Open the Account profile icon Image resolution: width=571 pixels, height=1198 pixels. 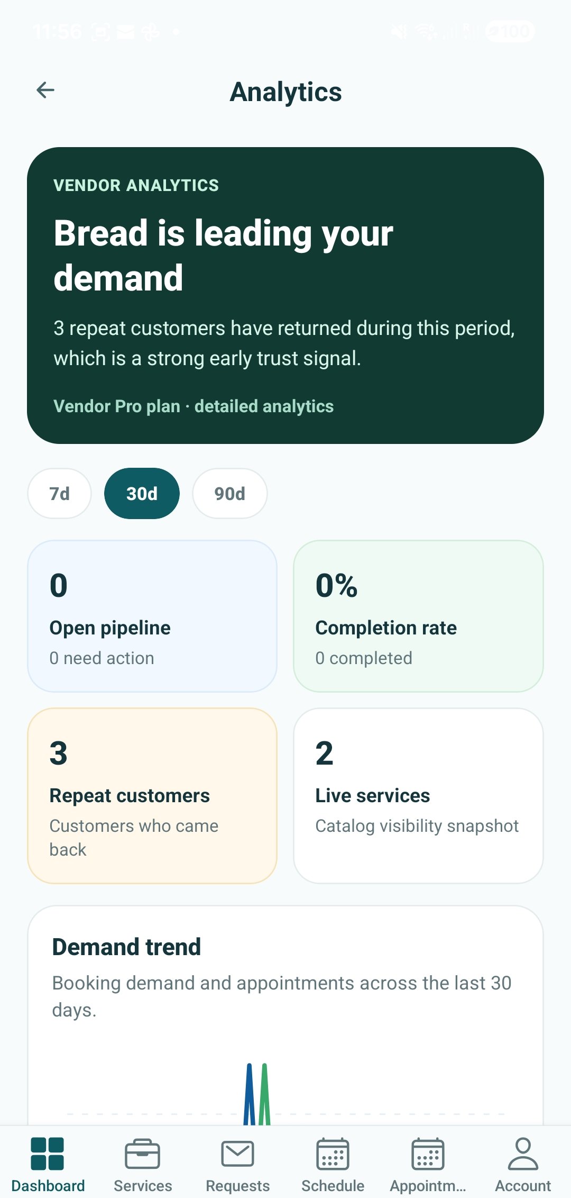[523, 1154]
